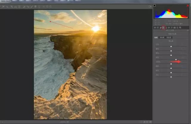Toggle full screen mode button

coord(150,6)
